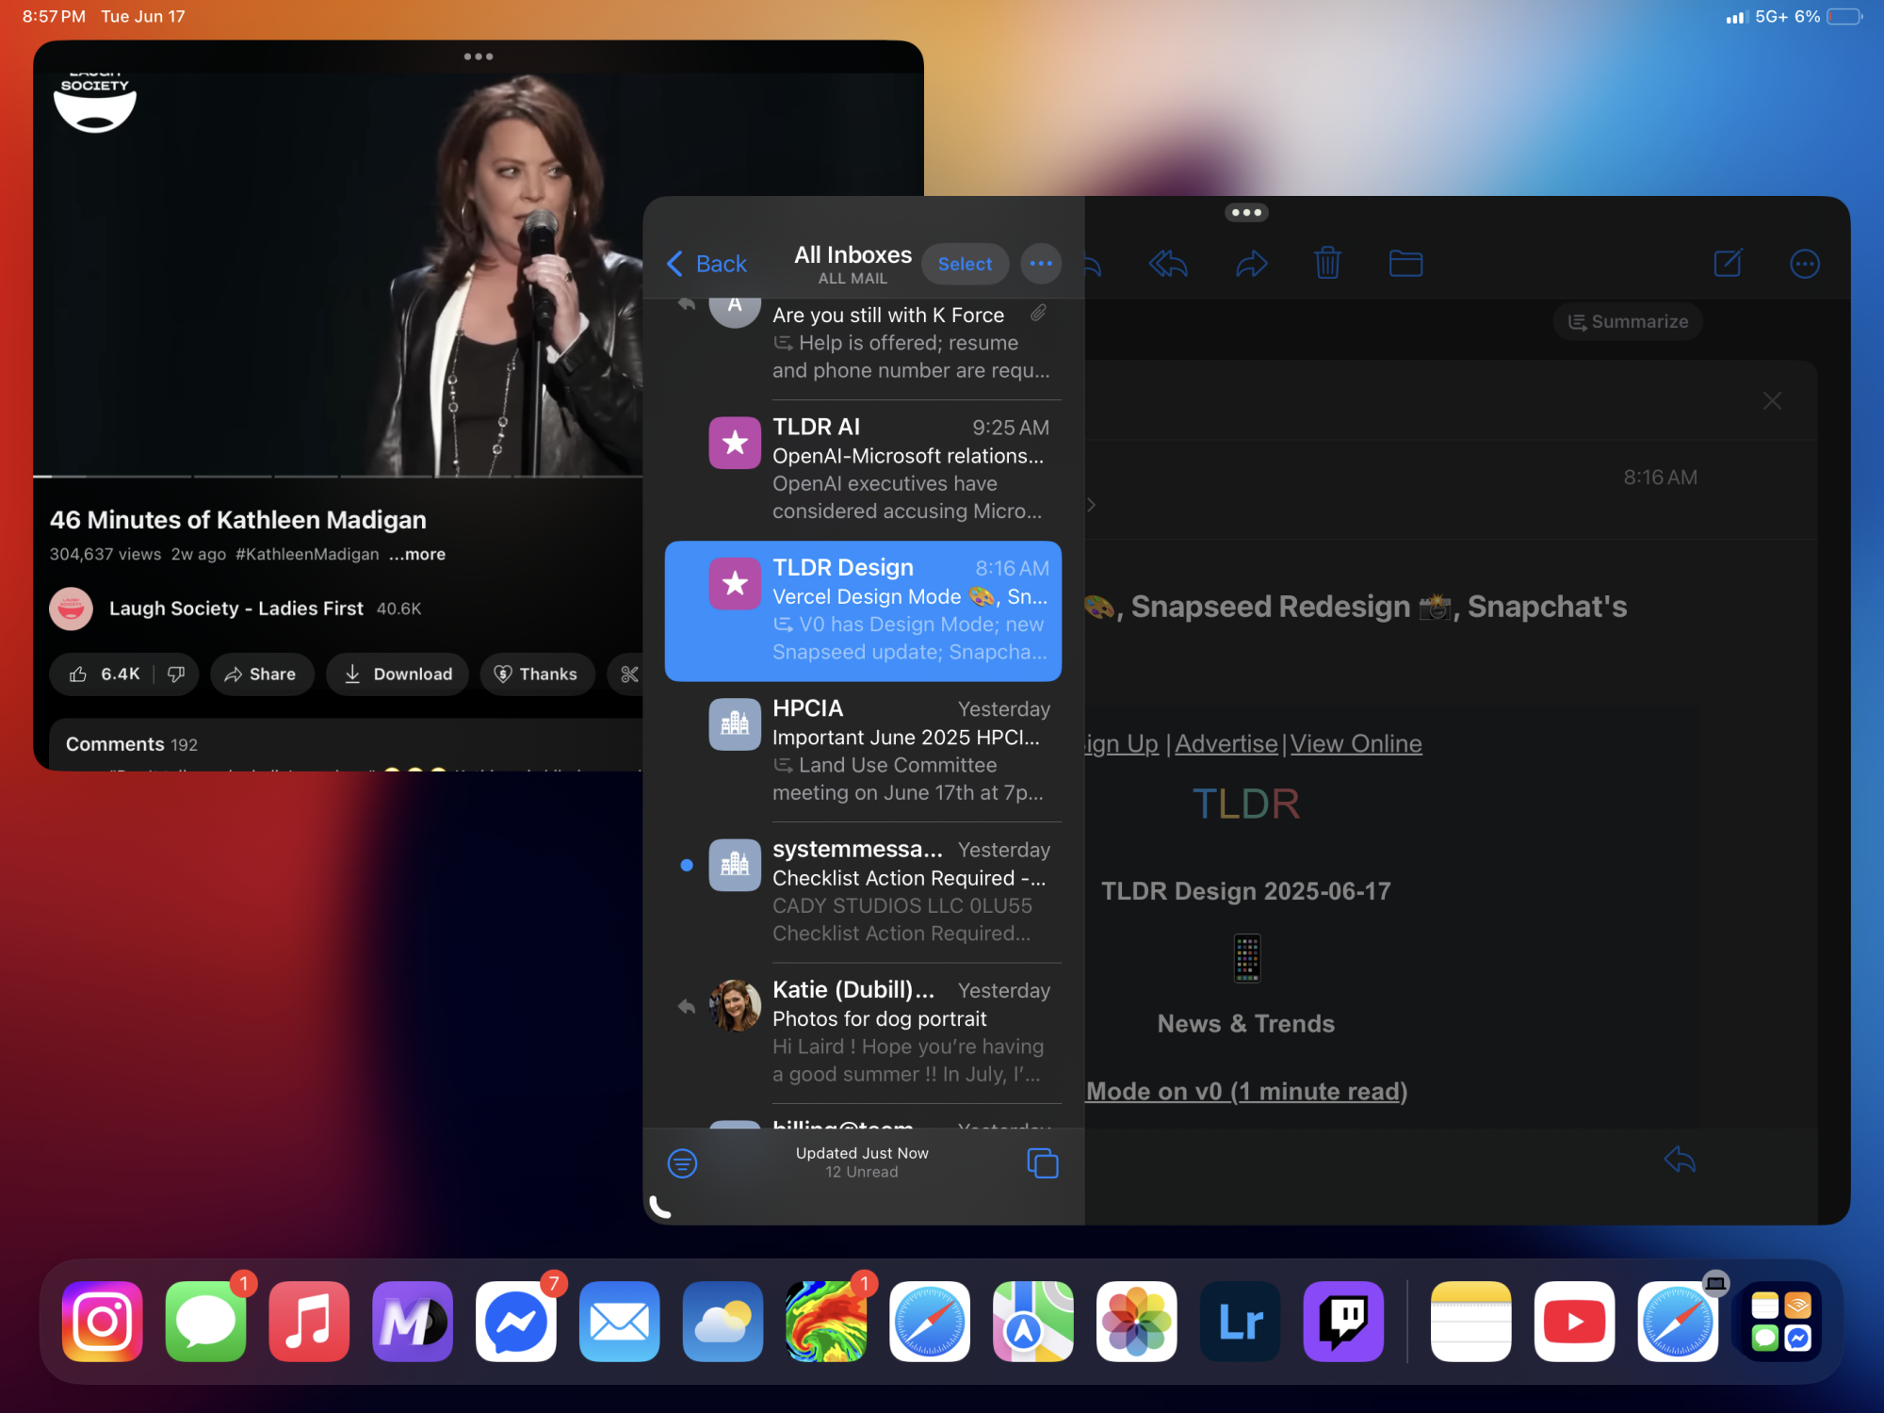Open Twitch from the dock
Viewport: 1884px width, 1413px height.
1343,1321
